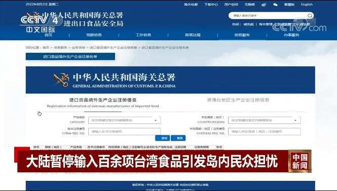Image resolution: width=337 pixels, height=191 pixels.
Task: Switch the site language to English
Action: (307, 5)
